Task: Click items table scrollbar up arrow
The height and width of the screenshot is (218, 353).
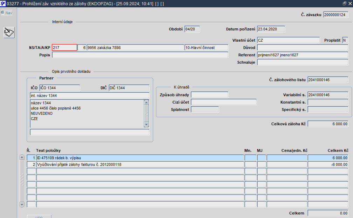Action: [22, 157]
